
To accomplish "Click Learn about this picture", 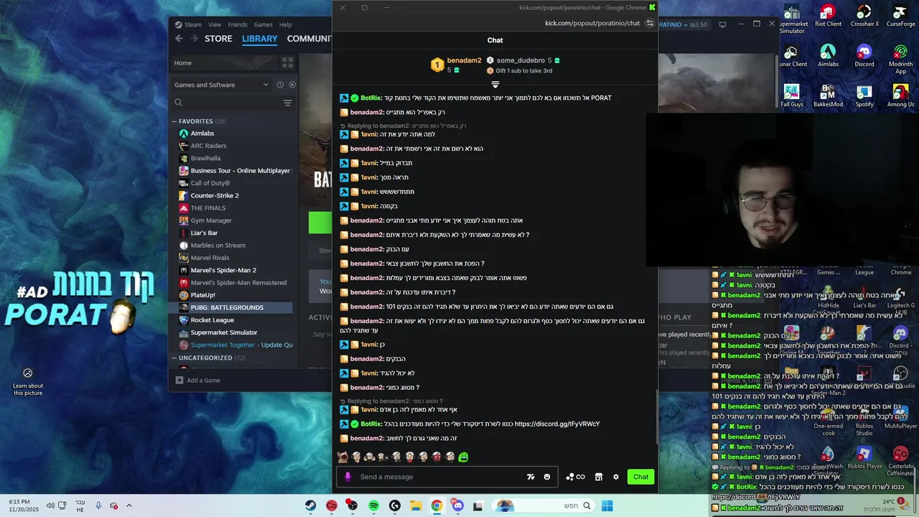I will pos(27,381).
